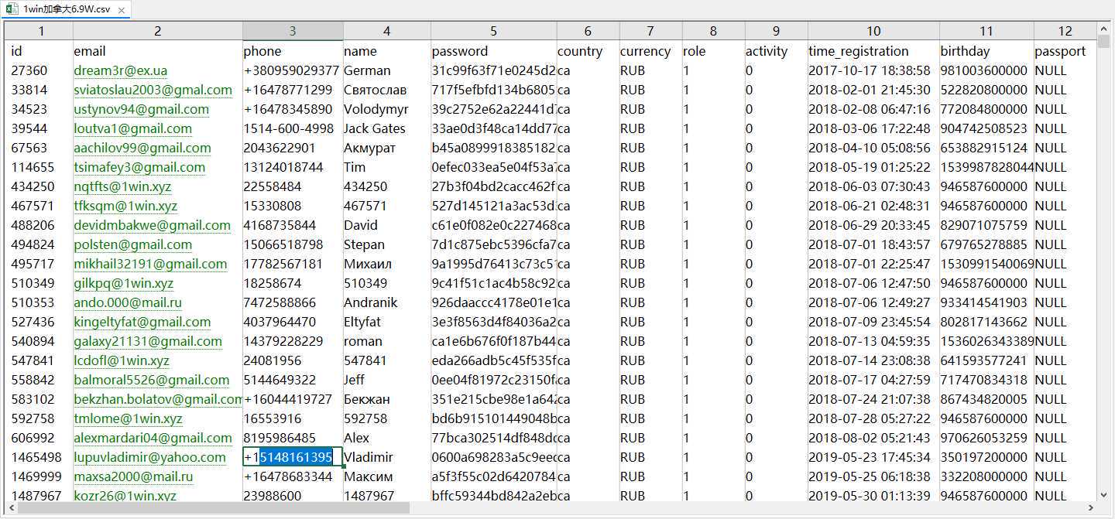Select column header 5
The height and width of the screenshot is (519, 1115).
[x=493, y=31]
